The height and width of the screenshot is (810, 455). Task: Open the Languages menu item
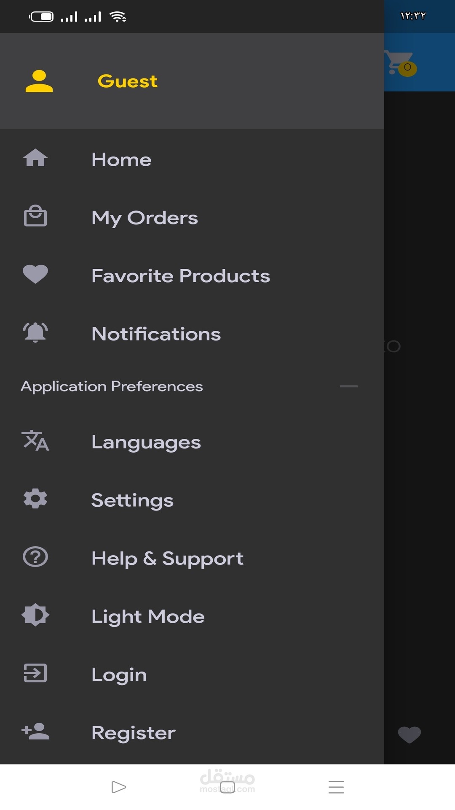pyautogui.click(x=146, y=443)
